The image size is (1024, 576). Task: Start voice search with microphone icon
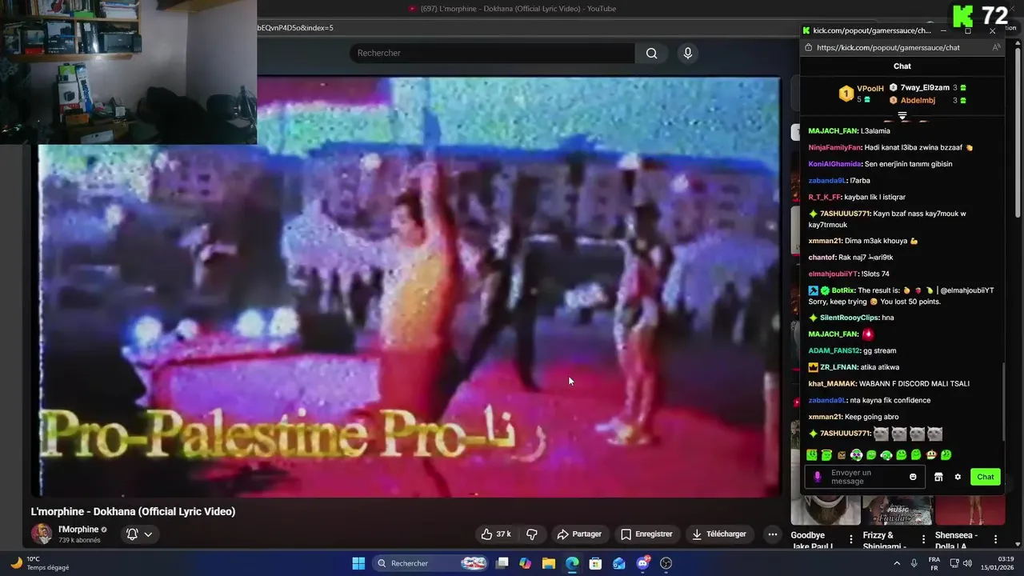(x=687, y=53)
